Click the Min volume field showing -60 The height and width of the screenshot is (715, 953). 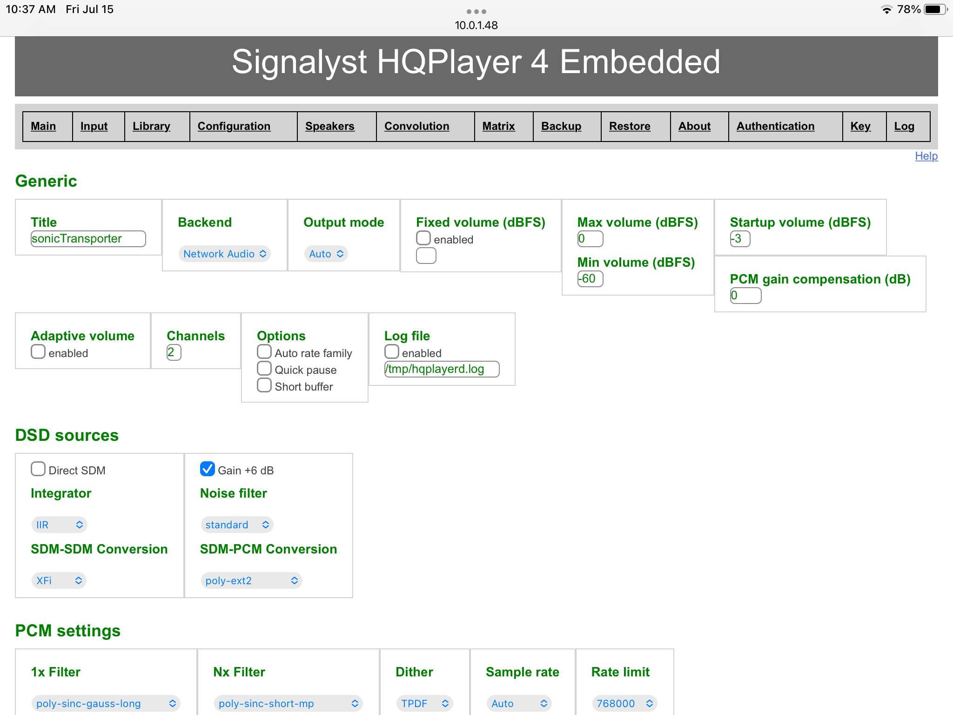click(591, 279)
